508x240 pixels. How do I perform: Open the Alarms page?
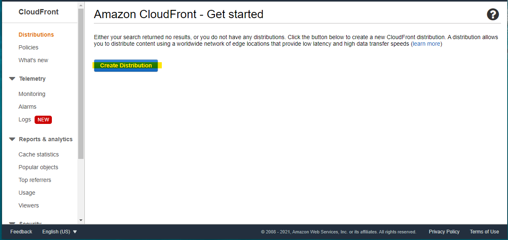click(x=27, y=107)
